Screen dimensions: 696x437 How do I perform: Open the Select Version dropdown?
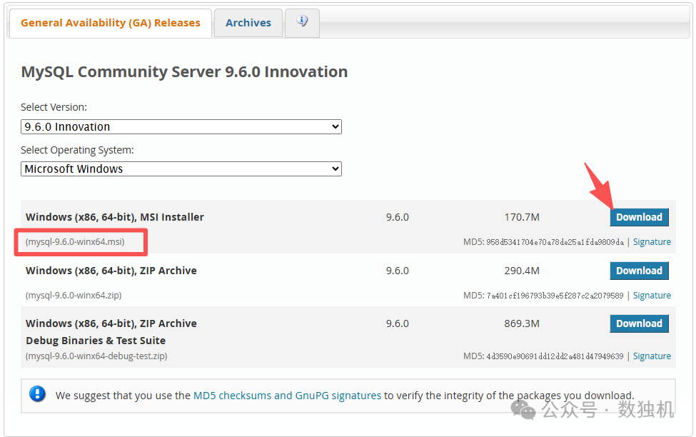point(181,126)
